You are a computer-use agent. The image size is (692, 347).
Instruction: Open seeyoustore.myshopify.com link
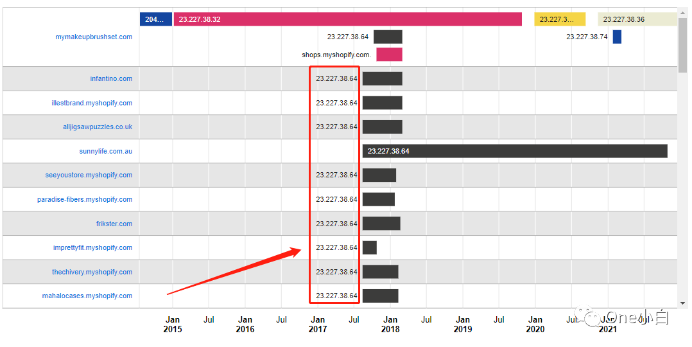pyautogui.click(x=89, y=175)
